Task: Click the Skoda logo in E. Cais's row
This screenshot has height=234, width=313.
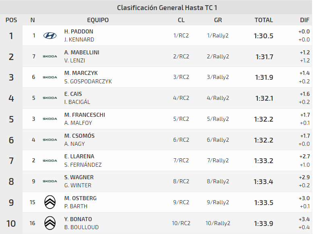Action: click(50, 98)
